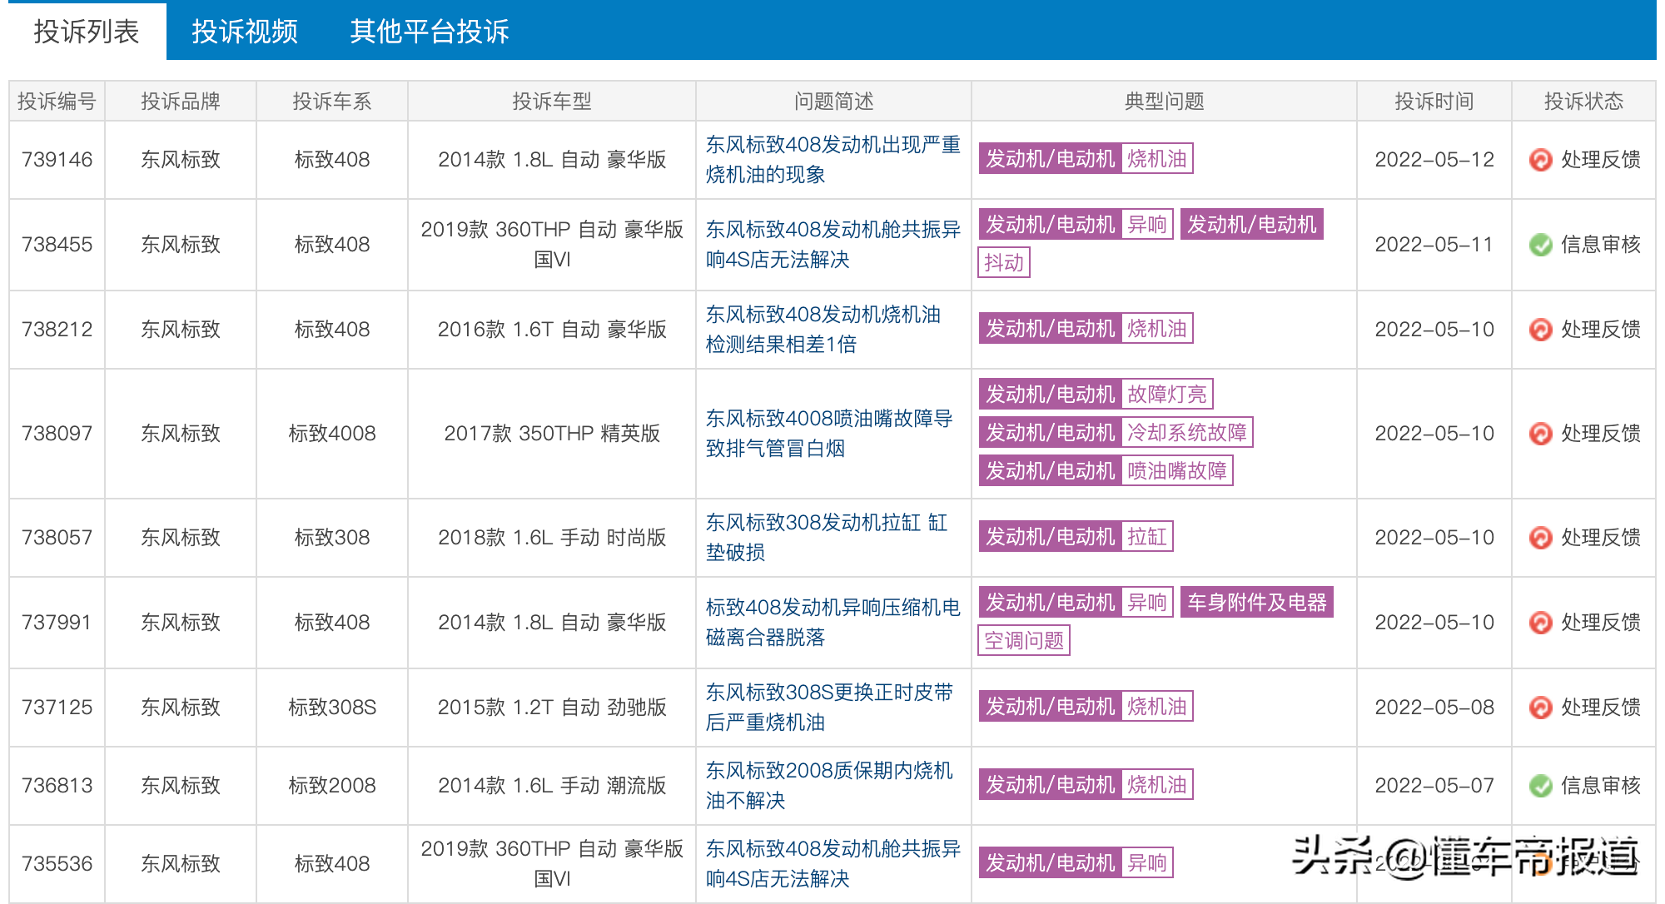Select complaint number 737125
This screenshot has width=1665, height=904.
tap(57, 708)
